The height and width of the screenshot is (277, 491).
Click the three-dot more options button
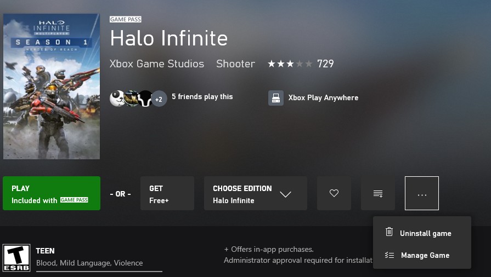point(422,193)
